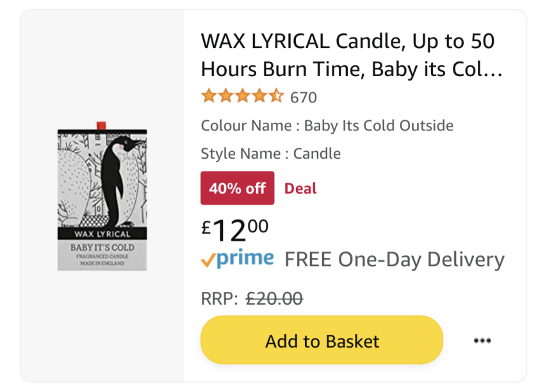Viewport: 547px width, 384px height.
Task: Click the WAX LYRICAL black brand band
Action: tap(102, 233)
